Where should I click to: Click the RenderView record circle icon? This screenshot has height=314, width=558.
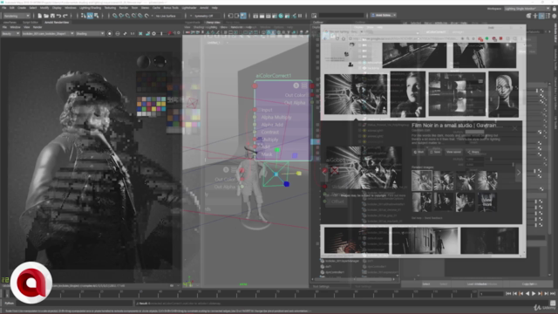pyautogui.click(x=109, y=33)
